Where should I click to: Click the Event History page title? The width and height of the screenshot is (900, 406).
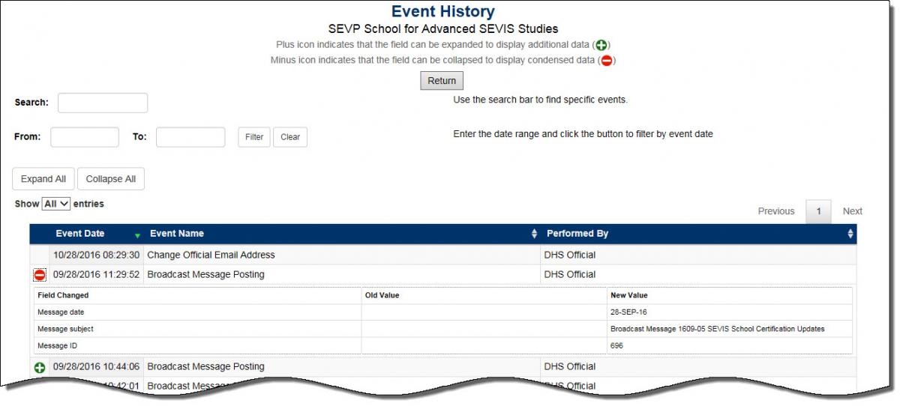[443, 11]
